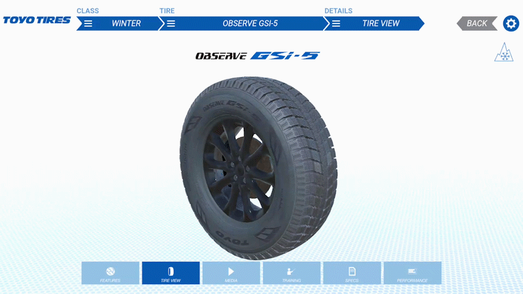
Task: Click the CLASS label text
Action: pos(88,10)
